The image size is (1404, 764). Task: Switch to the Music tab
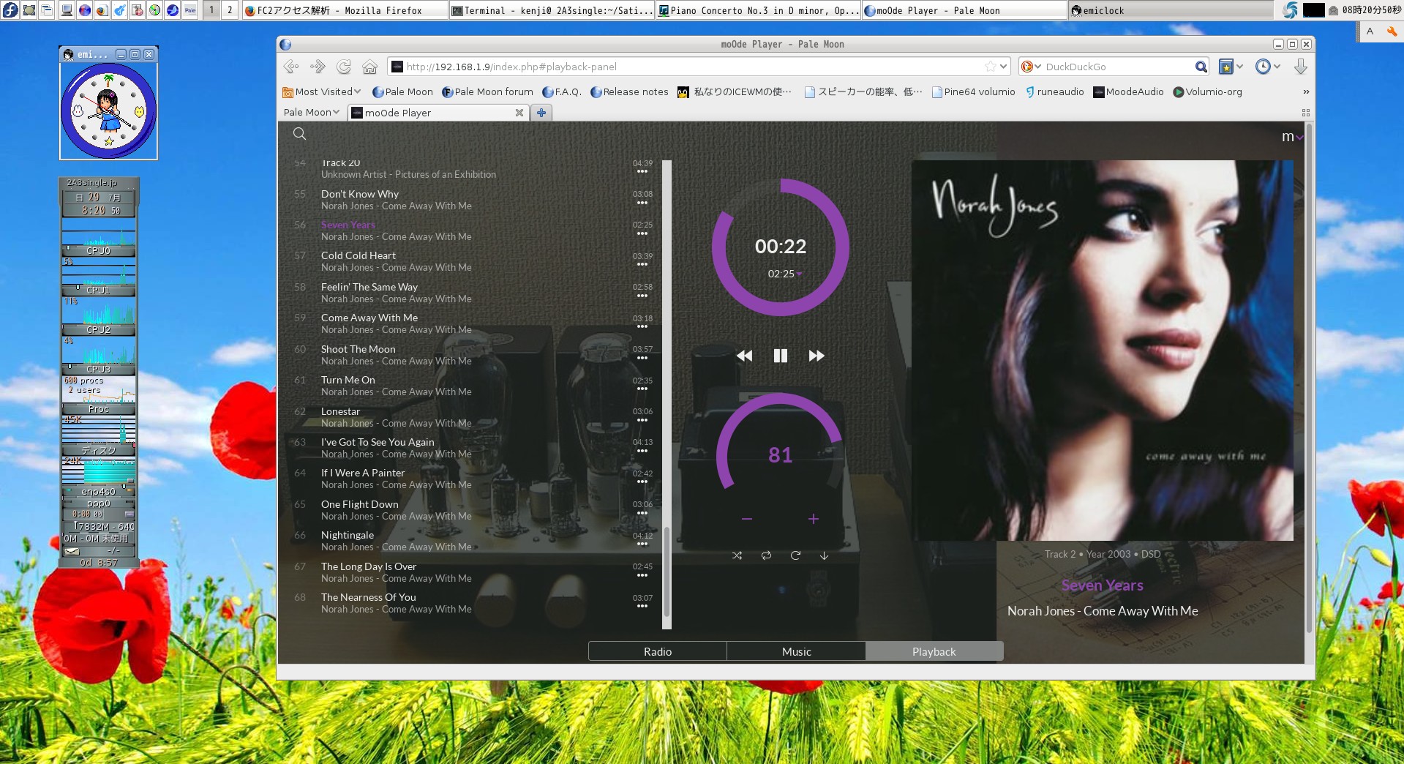coord(795,651)
